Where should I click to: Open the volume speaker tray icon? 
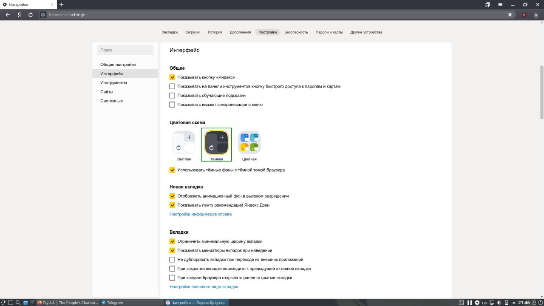499,303
